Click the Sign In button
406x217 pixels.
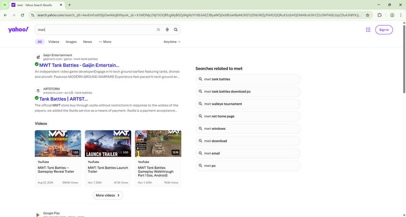384,30
